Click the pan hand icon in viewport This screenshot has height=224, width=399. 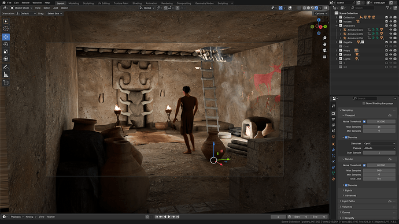tap(324, 44)
